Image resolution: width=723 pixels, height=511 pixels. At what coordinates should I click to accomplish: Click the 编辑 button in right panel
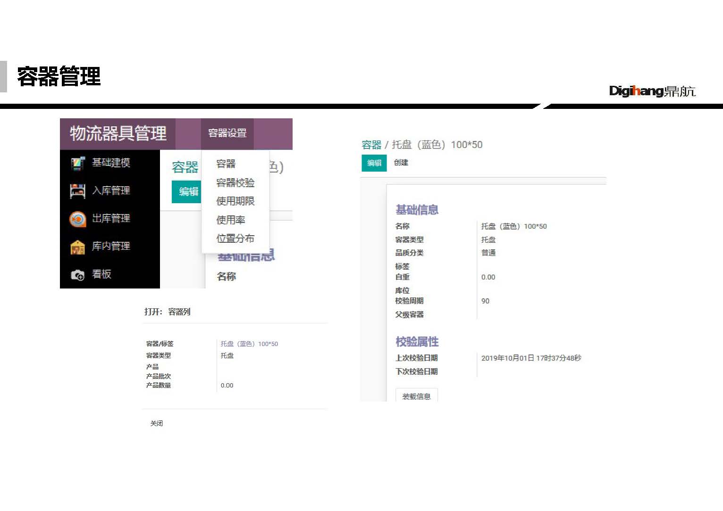click(374, 163)
